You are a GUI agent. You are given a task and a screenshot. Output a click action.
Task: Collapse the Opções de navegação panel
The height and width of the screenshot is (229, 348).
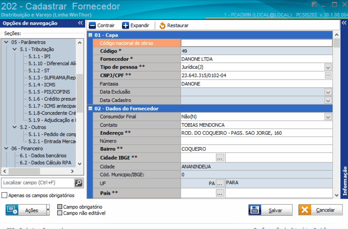point(80,23)
